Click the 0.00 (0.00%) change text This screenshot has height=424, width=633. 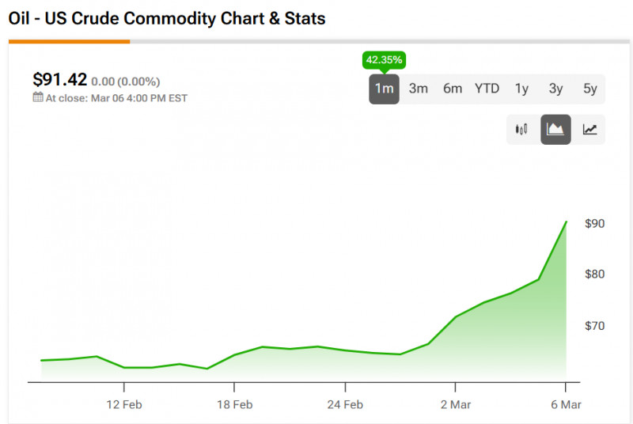(x=125, y=81)
